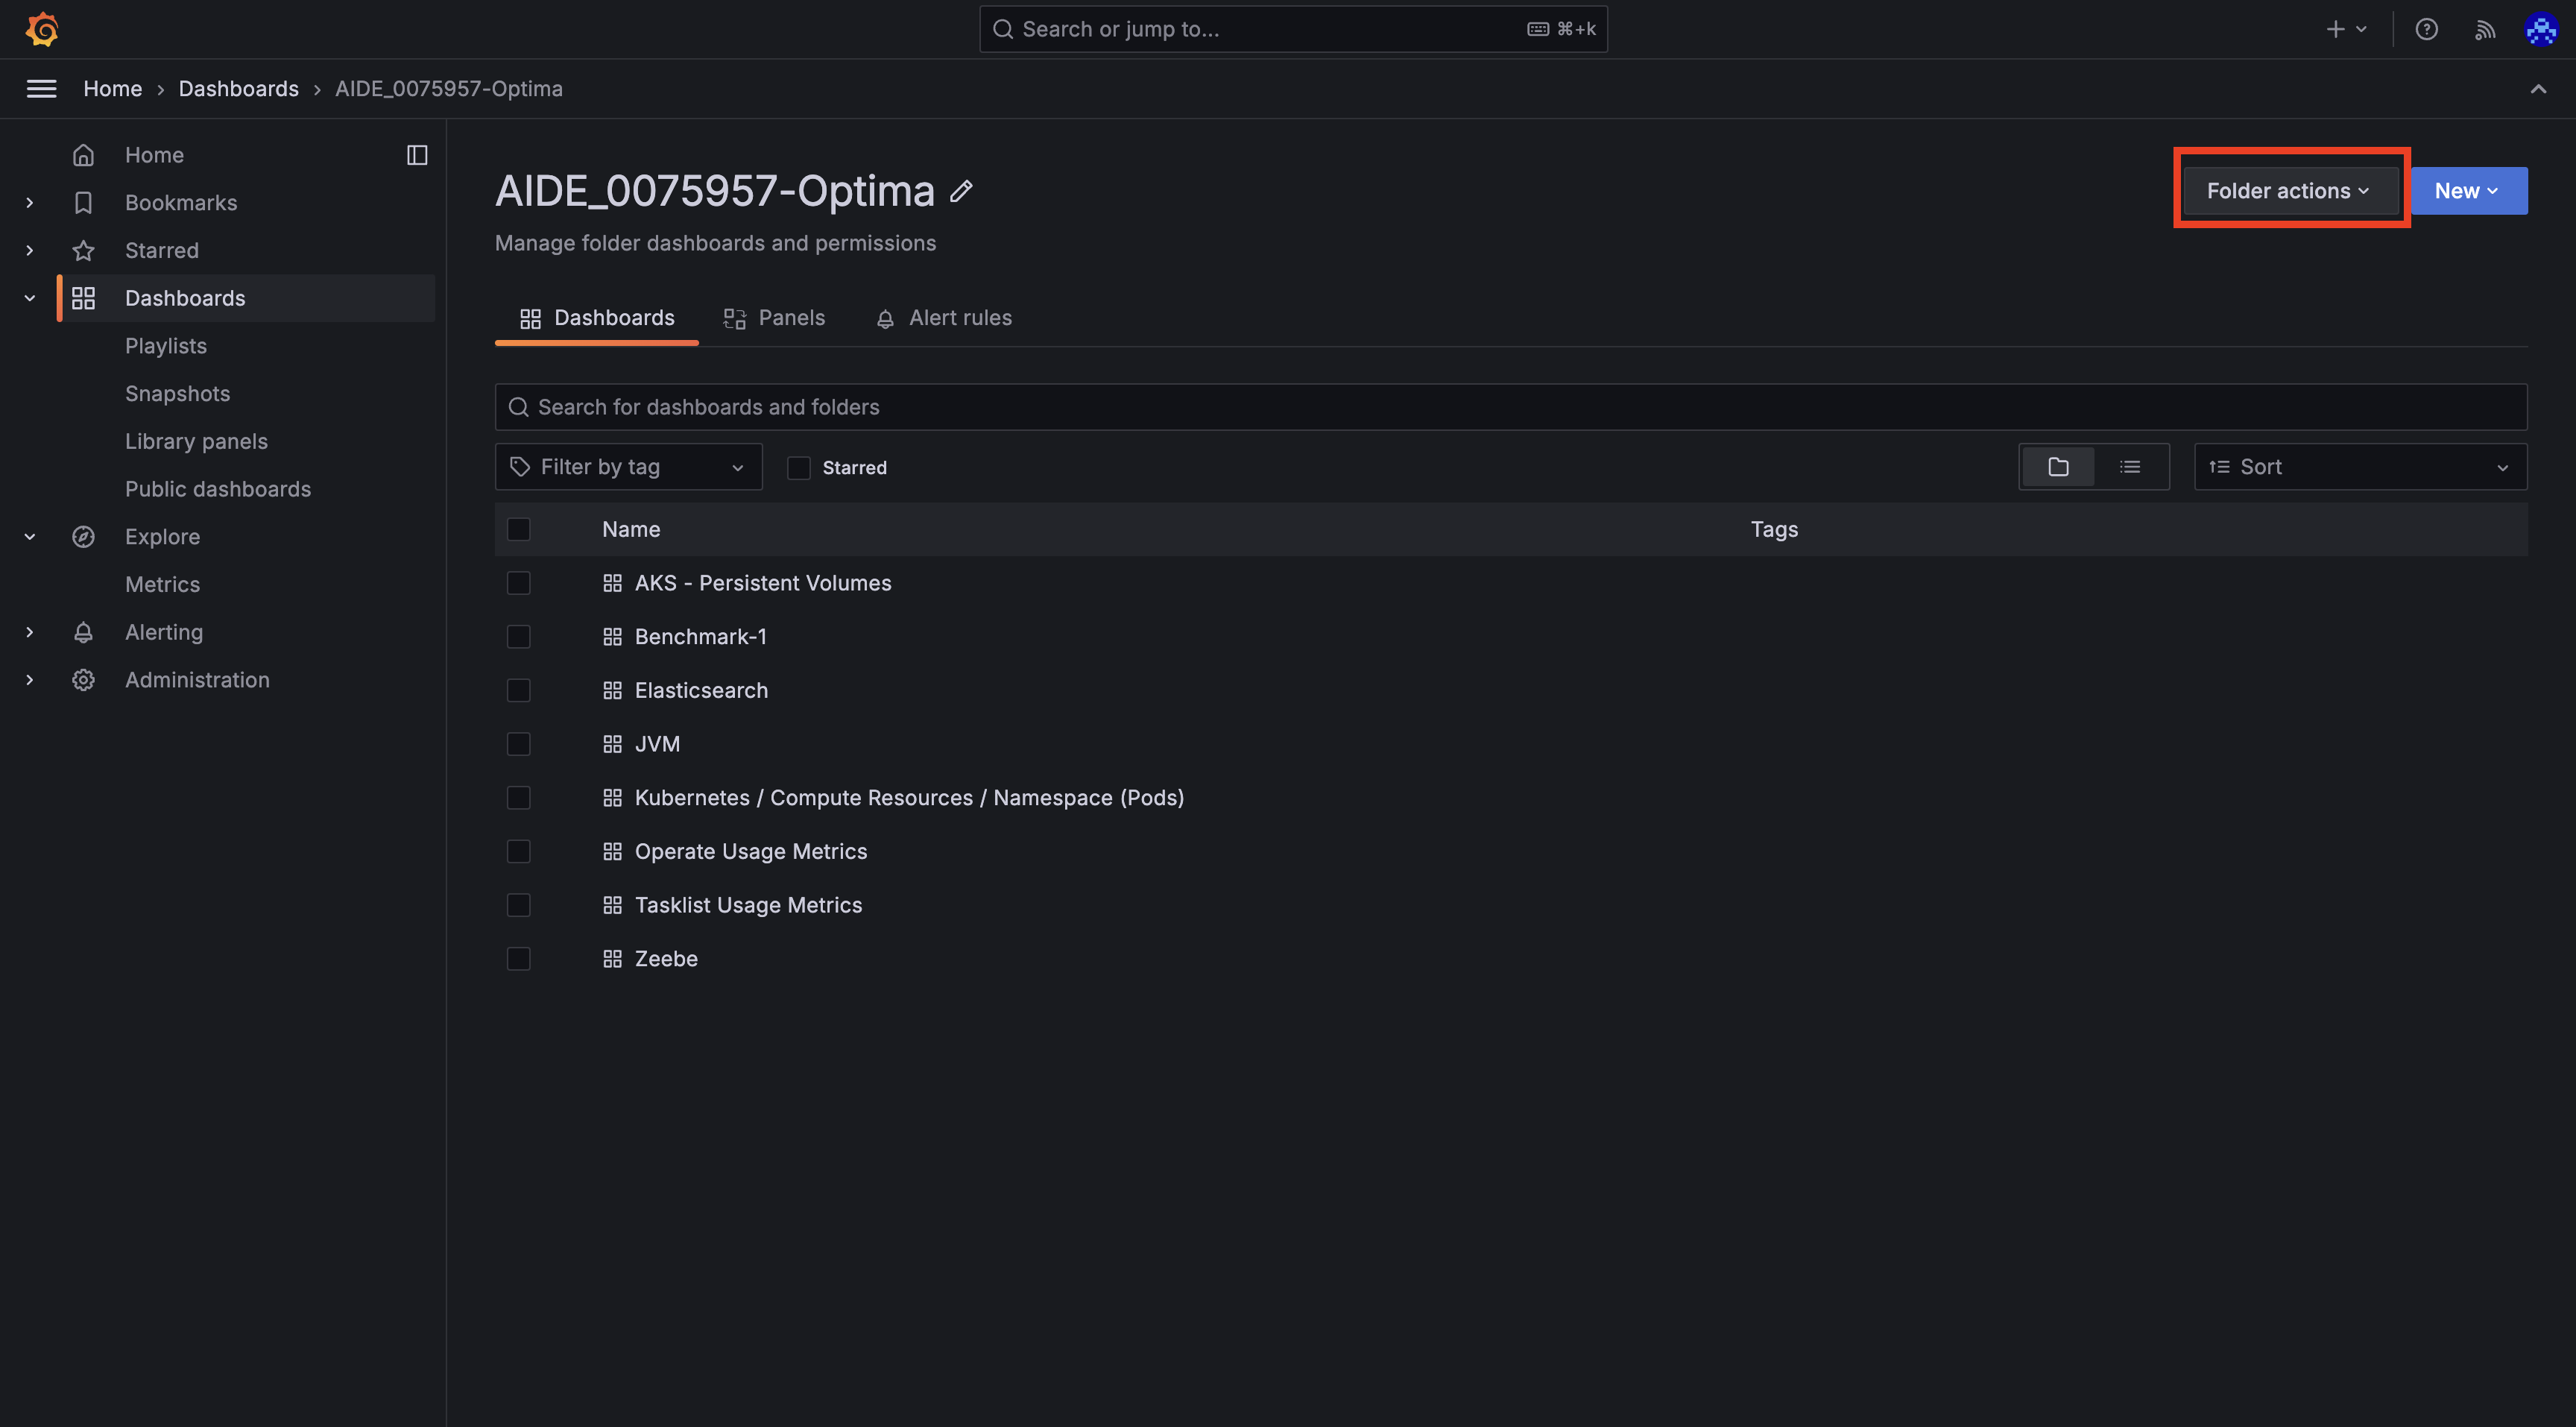Open the help question mark icon
The width and height of the screenshot is (2576, 1427).
coord(2427,29)
